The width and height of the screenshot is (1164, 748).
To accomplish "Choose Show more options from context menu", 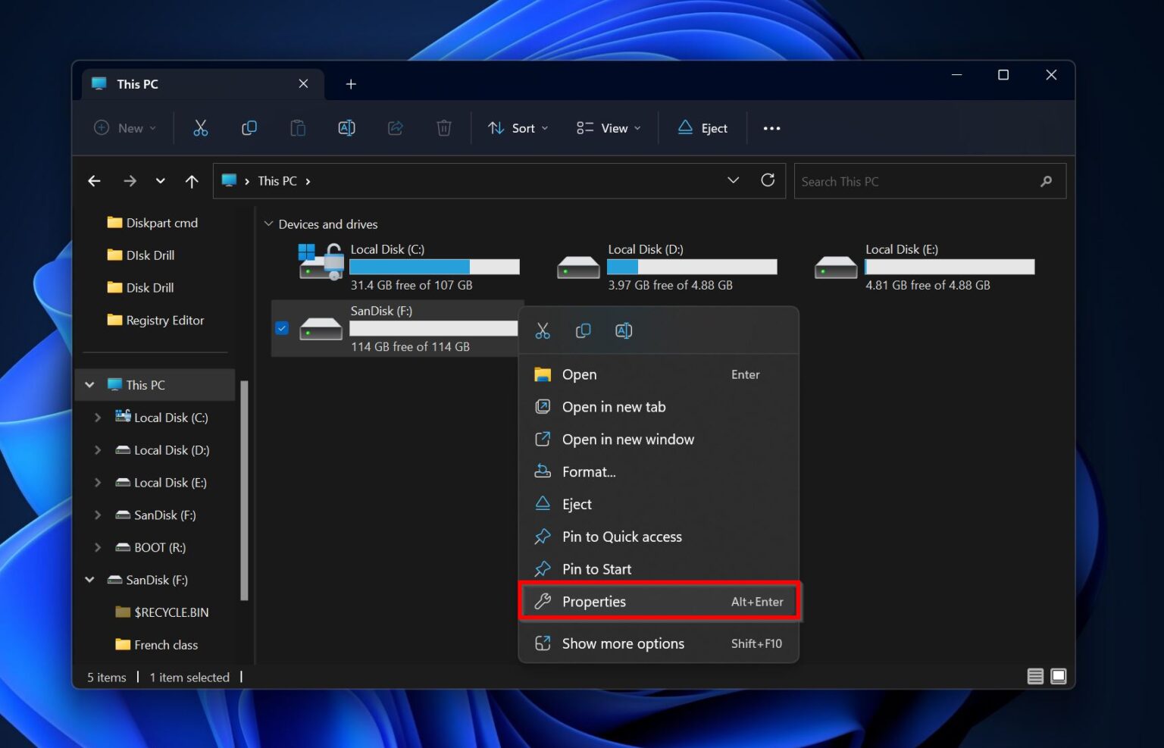I will [622, 643].
